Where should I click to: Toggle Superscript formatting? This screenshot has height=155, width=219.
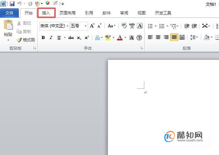(87, 38)
